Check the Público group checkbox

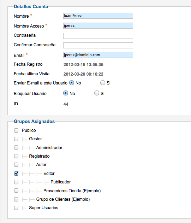(x=16, y=130)
